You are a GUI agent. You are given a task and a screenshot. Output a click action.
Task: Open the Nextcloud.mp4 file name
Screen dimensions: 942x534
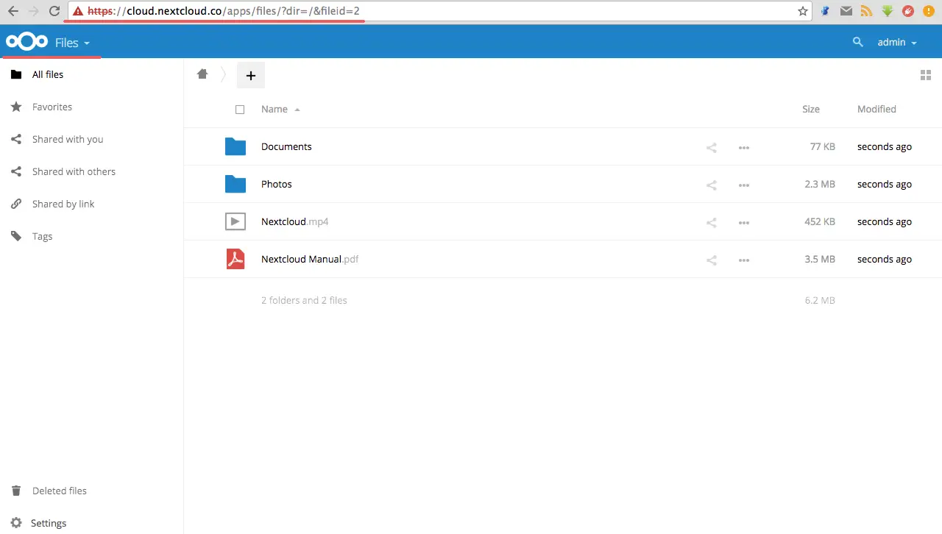[294, 221]
